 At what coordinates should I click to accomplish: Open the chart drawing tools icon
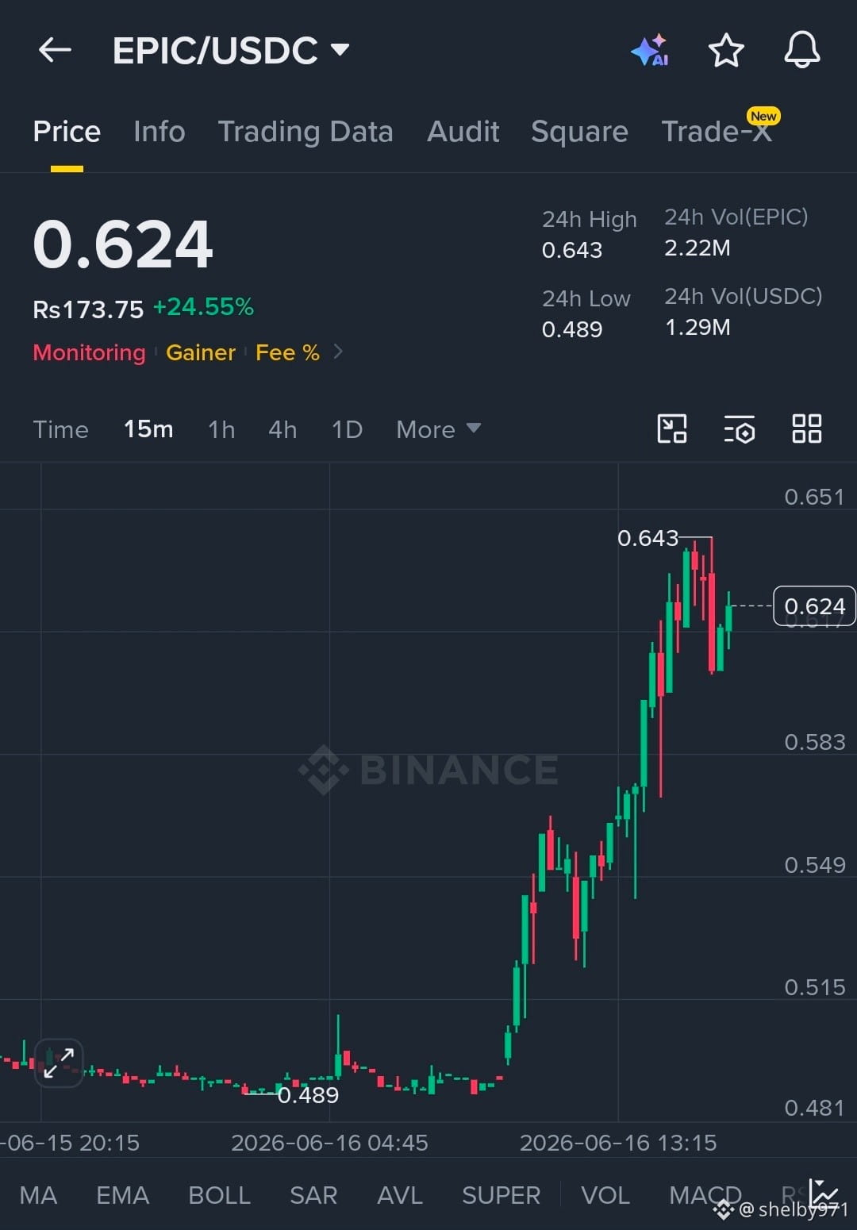coord(672,429)
